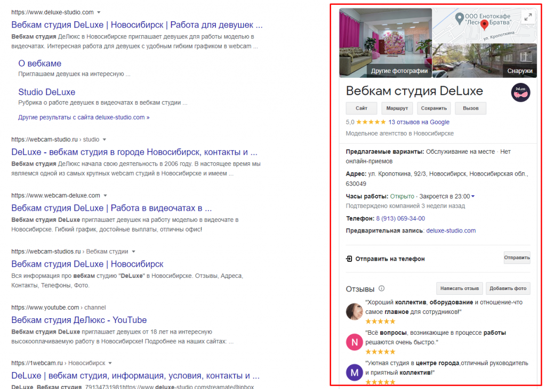Open reviewer avatar with letter M

(355, 373)
